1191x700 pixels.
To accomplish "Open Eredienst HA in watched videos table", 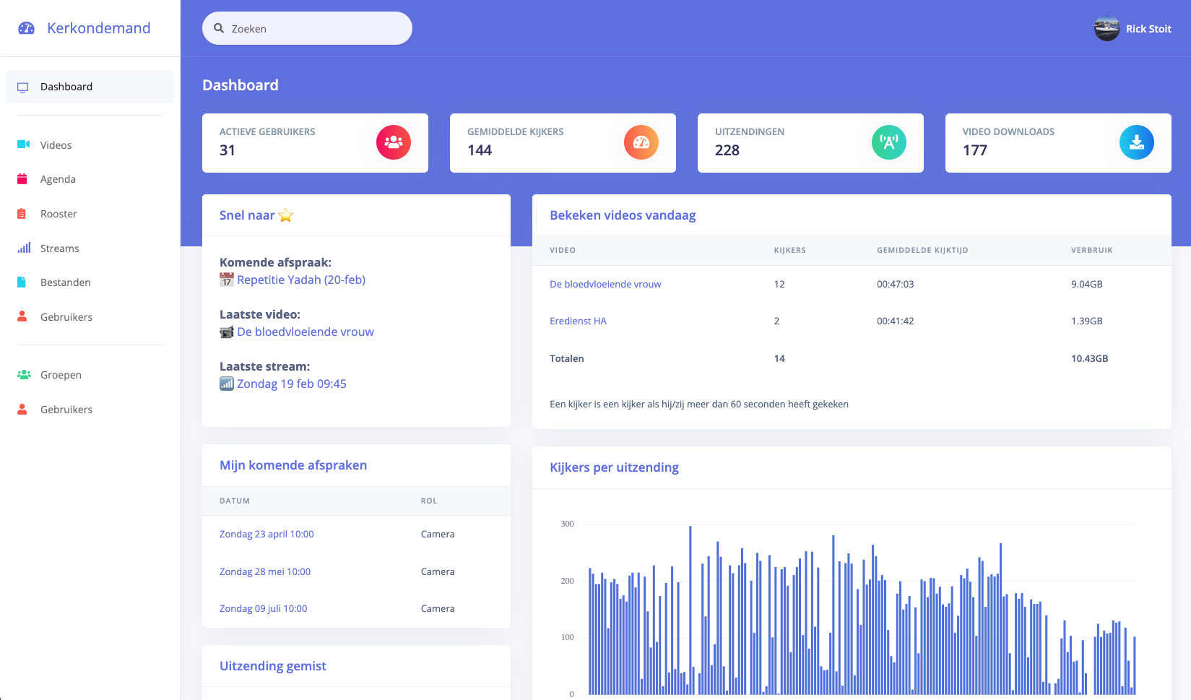I will [x=578, y=321].
